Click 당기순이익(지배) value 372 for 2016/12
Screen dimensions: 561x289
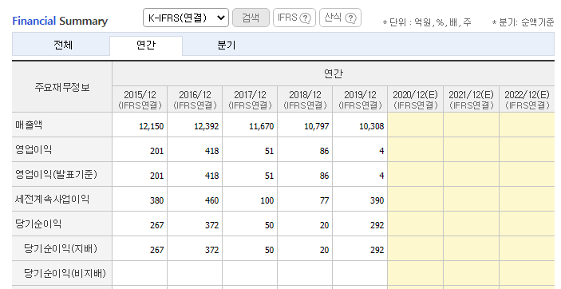(x=211, y=250)
